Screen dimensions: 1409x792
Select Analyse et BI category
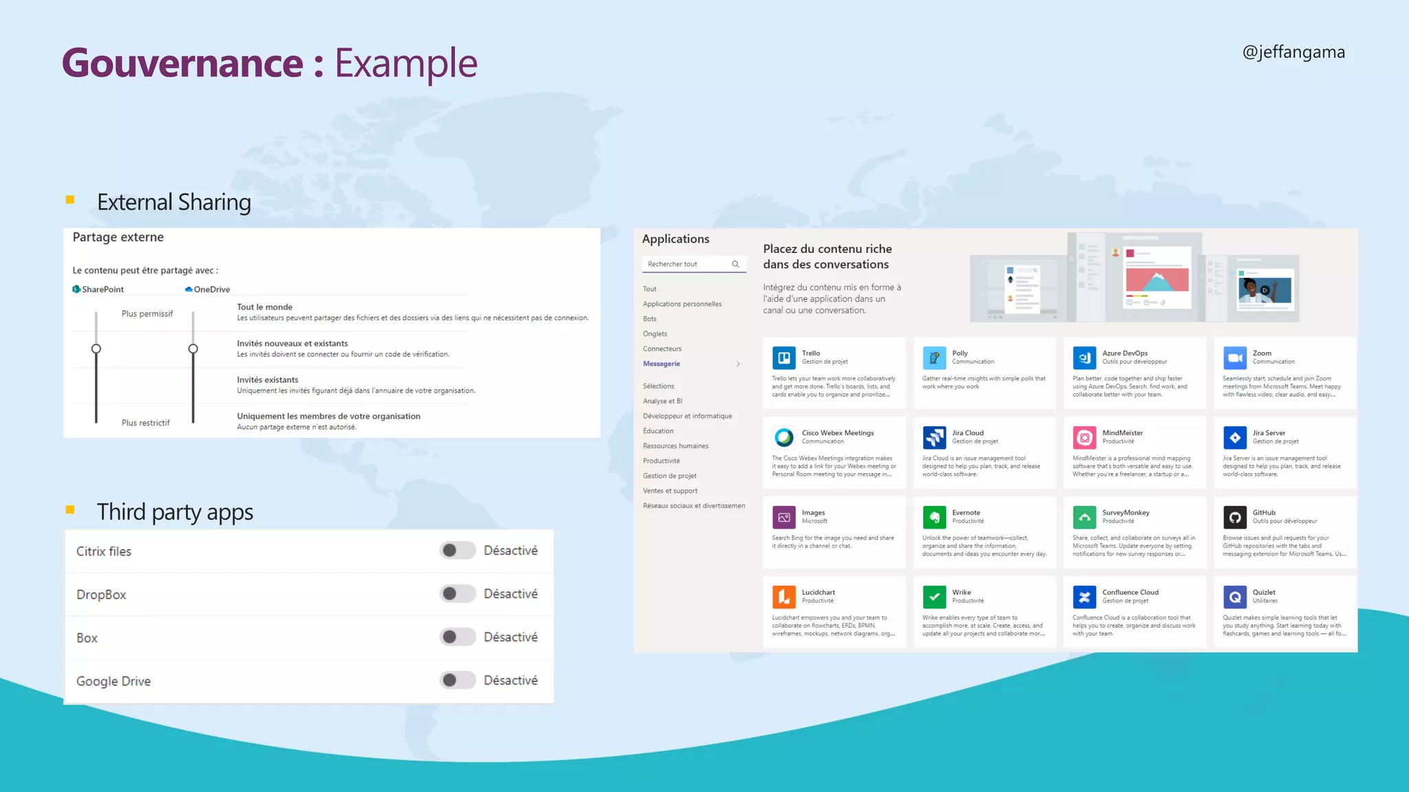663,401
